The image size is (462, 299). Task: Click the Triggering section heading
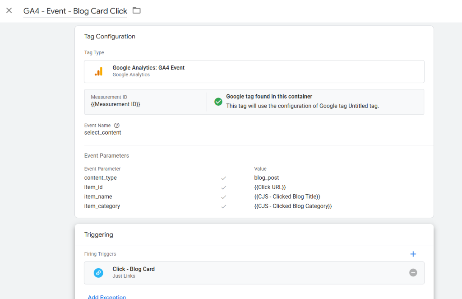[x=99, y=234]
